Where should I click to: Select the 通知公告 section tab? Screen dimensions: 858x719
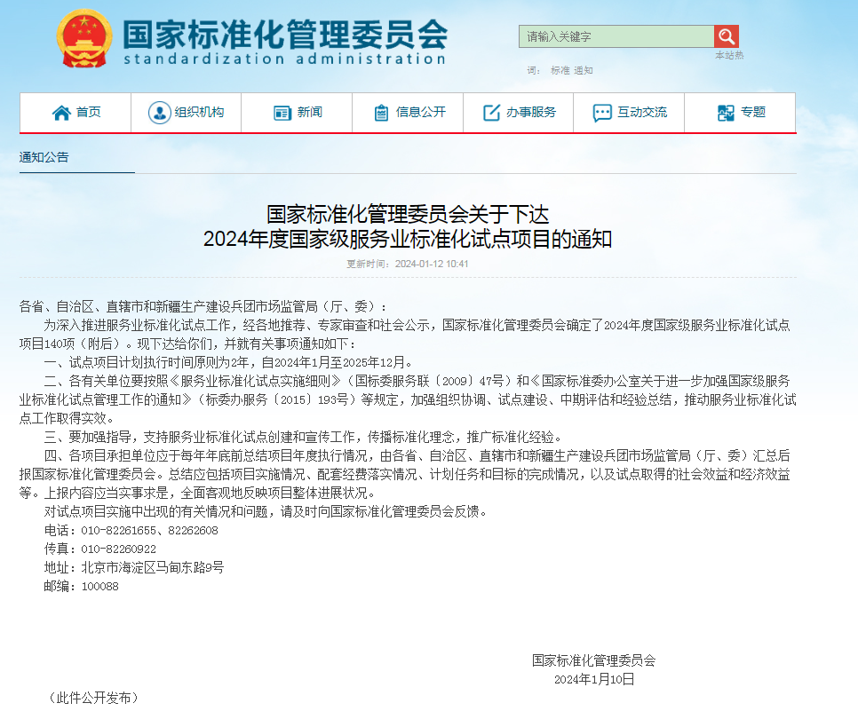click(x=44, y=157)
